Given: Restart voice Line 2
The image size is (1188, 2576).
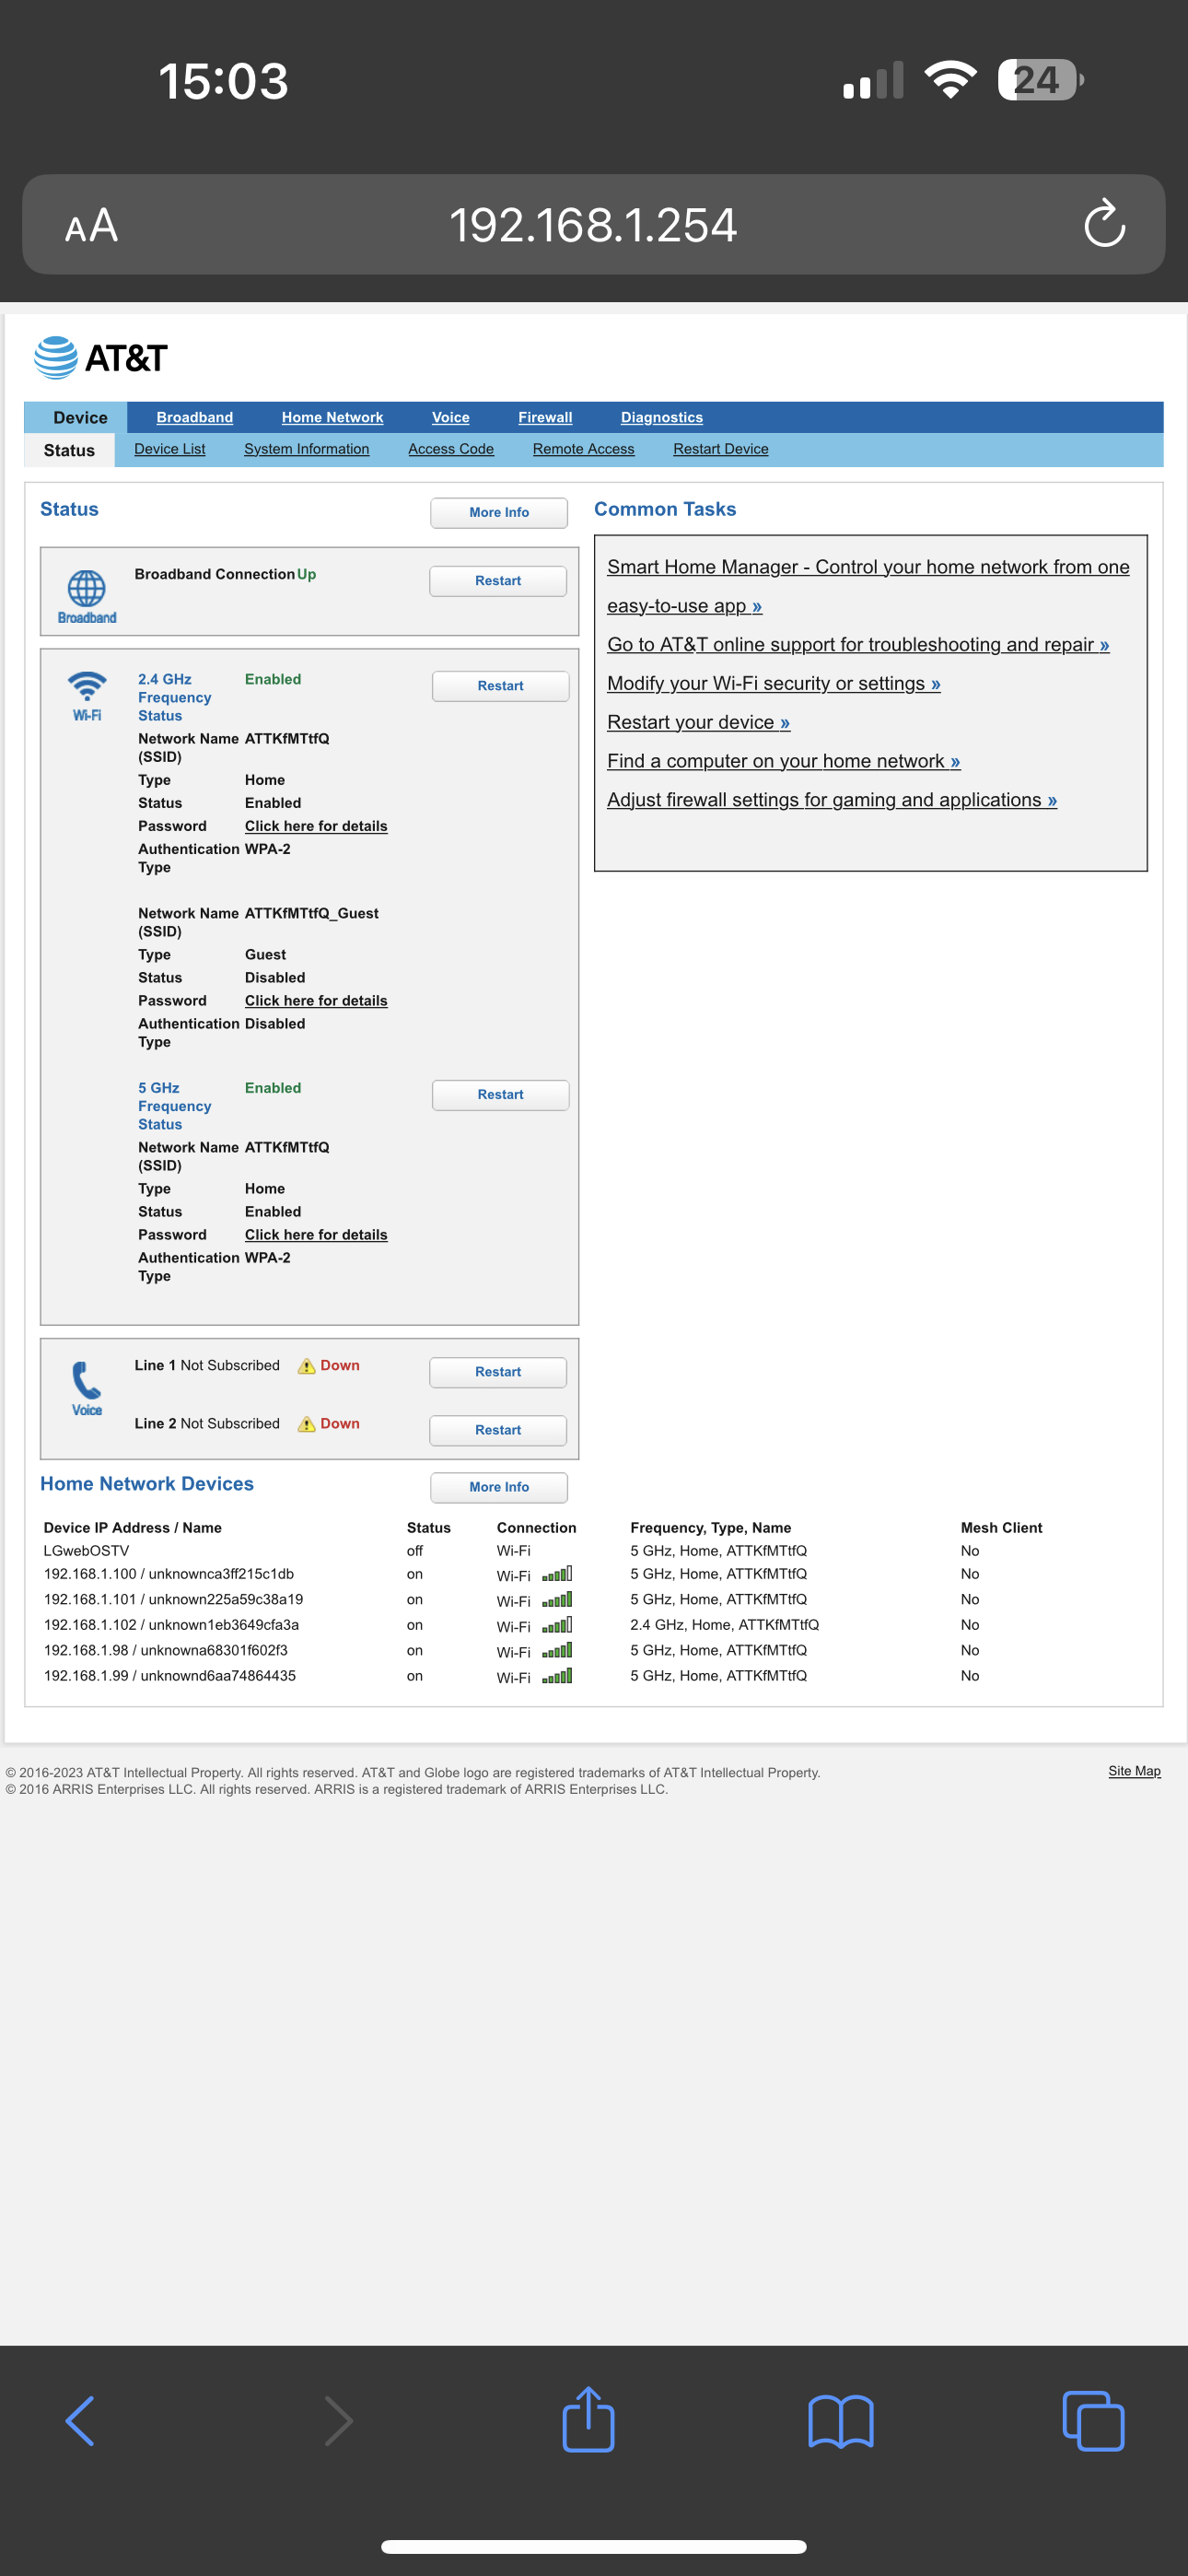Looking at the screenshot, I should pos(498,1430).
